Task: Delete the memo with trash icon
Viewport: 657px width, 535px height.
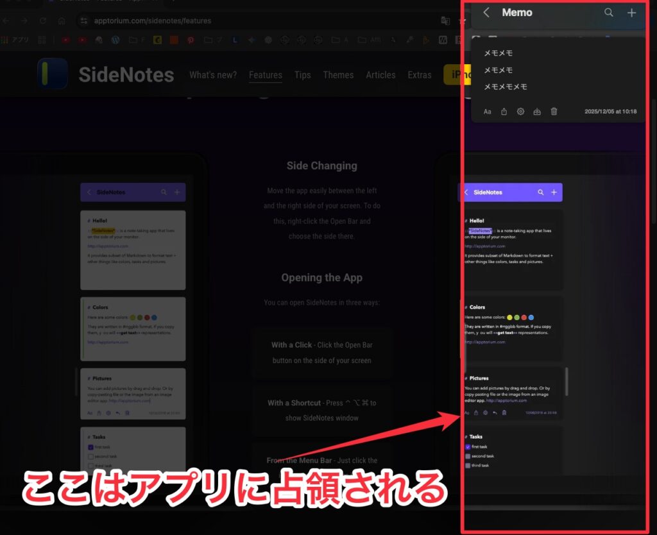Action: (x=554, y=112)
